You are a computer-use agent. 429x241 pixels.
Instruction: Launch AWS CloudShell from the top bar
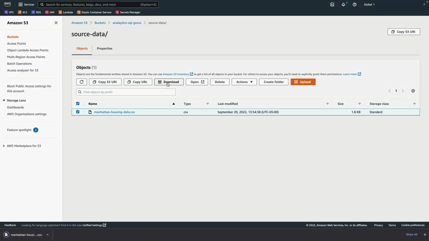[x=332, y=4]
